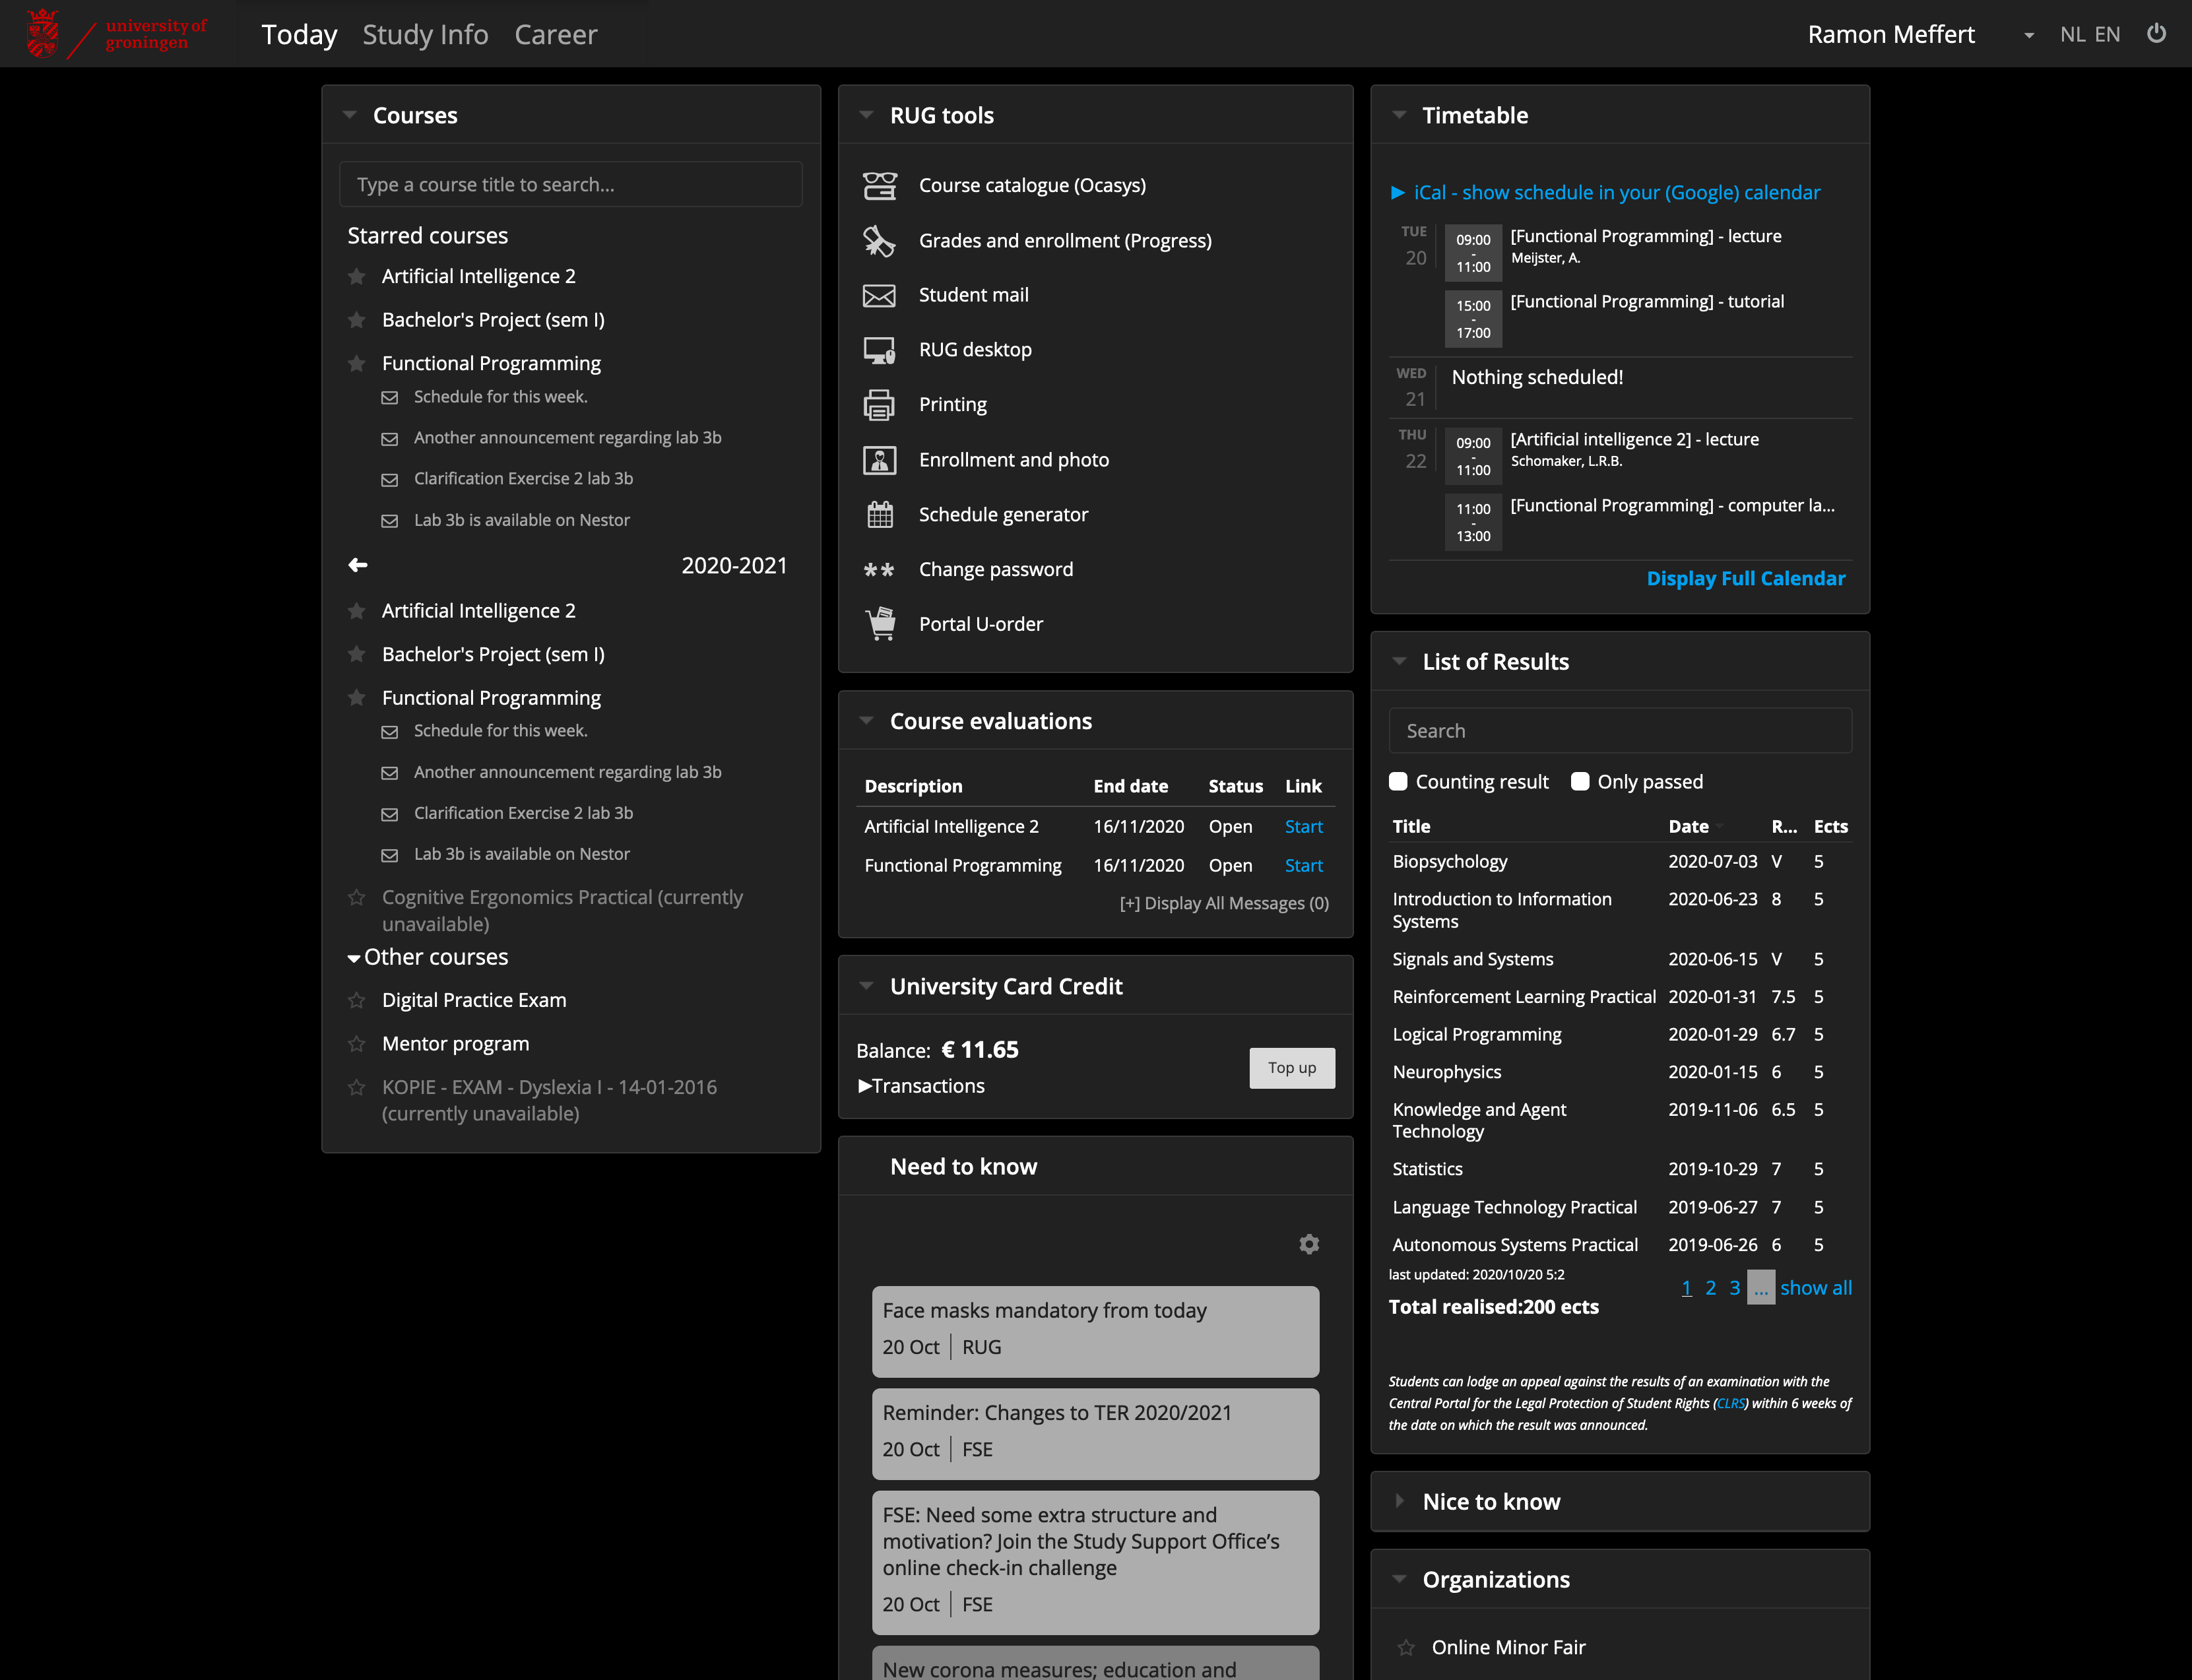Click the course title search field
This screenshot has width=2192, height=1680.
tap(570, 185)
